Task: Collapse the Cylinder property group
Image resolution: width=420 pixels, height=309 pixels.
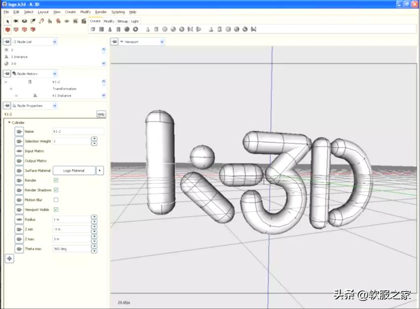Action: click(9, 123)
